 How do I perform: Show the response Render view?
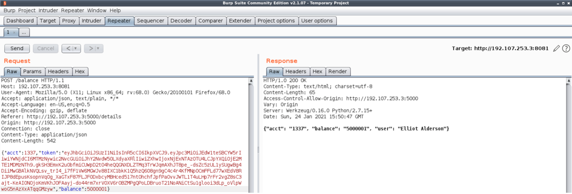[338, 71]
